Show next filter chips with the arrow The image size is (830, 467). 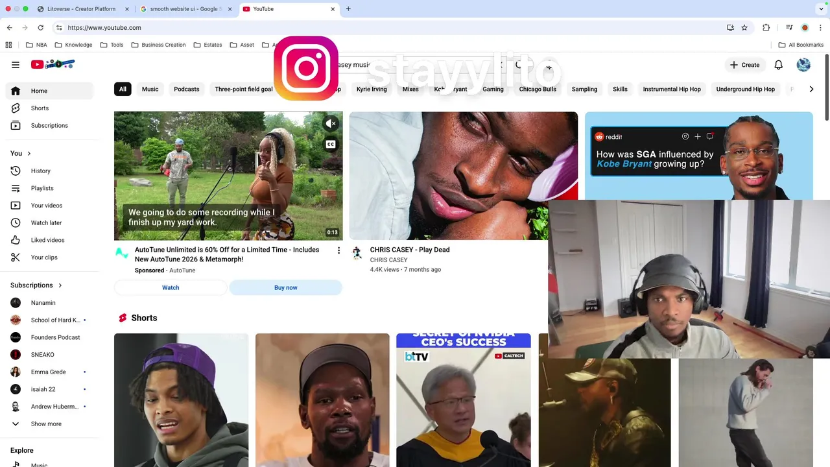click(811, 89)
